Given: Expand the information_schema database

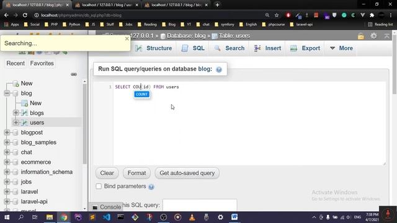Looking at the screenshot, I should pos(7,172).
